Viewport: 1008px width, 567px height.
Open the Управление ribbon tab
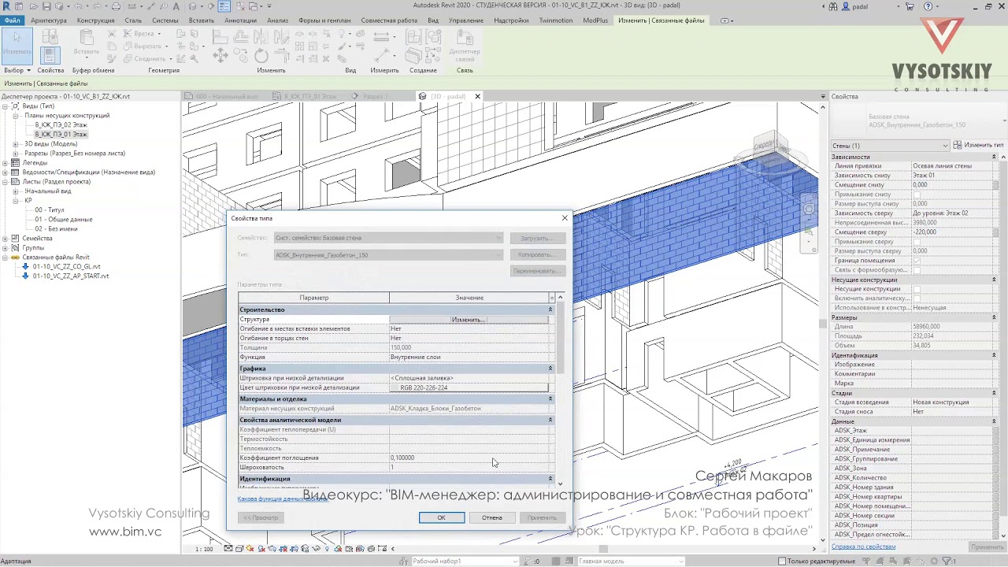(x=466, y=20)
